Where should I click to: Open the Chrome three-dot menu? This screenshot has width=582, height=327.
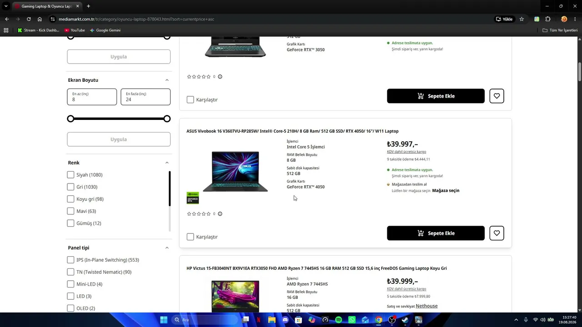(x=575, y=19)
